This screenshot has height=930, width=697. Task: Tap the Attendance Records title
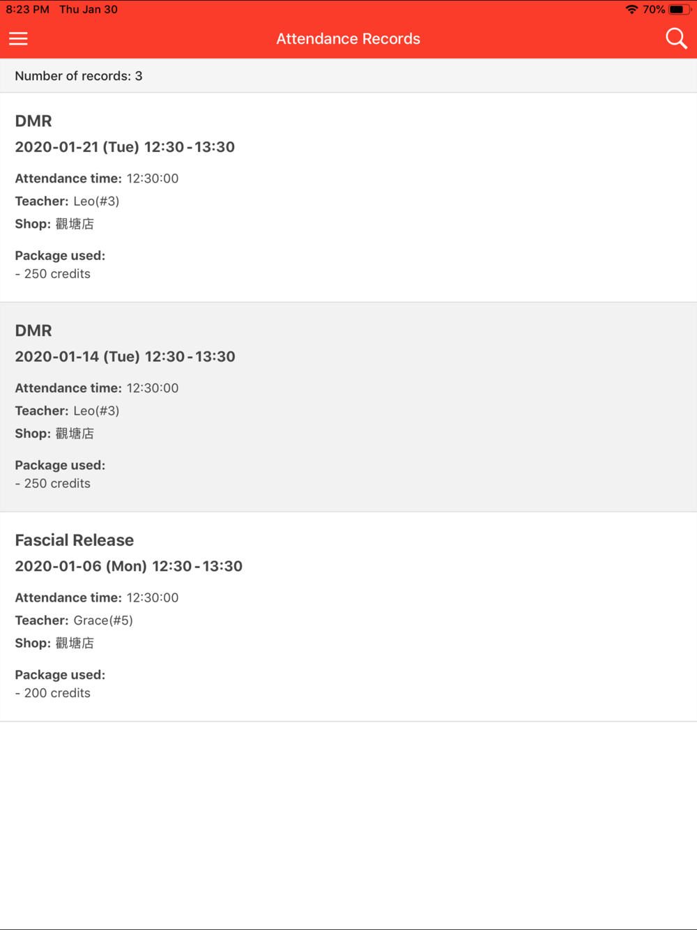[348, 39]
